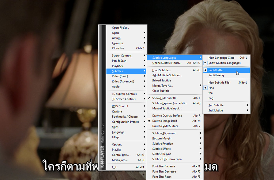The height and width of the screenshot is (180, 274).
Task: Open the Capture submenu
Action: click(x=126, y=111)
